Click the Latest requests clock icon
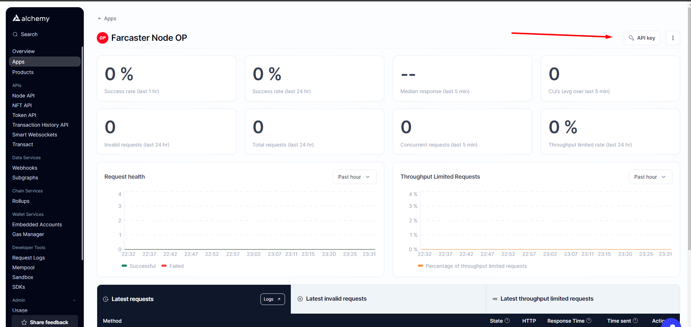The image size is (691, 327). coord(106,299)
